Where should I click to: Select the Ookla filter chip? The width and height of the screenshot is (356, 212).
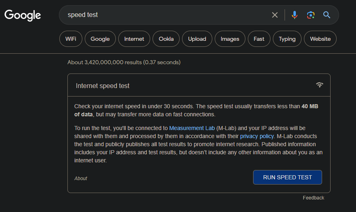pyautogui.click(x=166, y=39)
